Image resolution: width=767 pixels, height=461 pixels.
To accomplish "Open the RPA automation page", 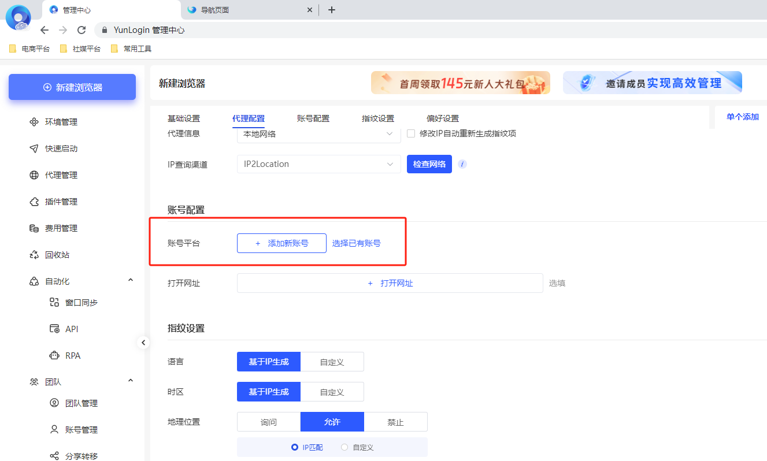I will pyautogui.click(x=69, y=355).
